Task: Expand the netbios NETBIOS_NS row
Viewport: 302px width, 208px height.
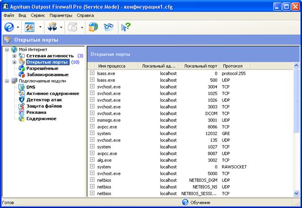Action: point(92,186)
